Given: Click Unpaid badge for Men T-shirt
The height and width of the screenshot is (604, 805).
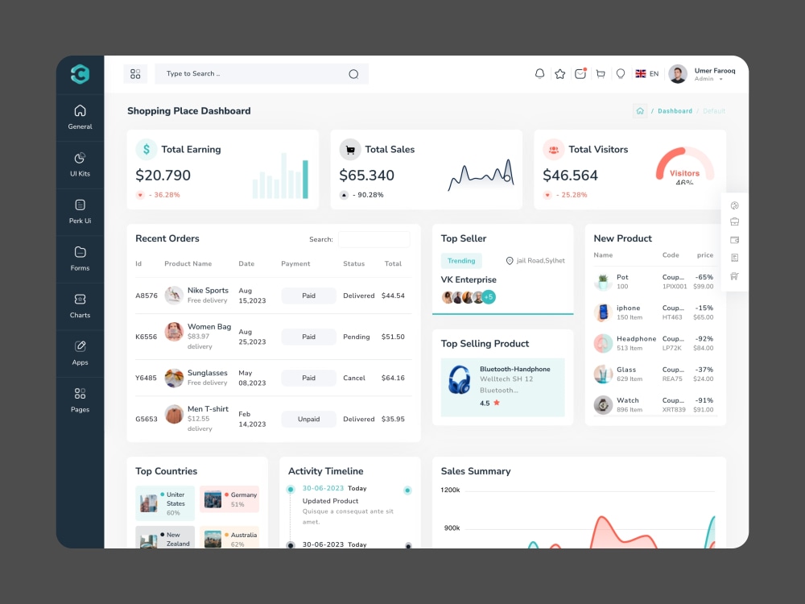Looking at the screenshot, I should [308, 419].
